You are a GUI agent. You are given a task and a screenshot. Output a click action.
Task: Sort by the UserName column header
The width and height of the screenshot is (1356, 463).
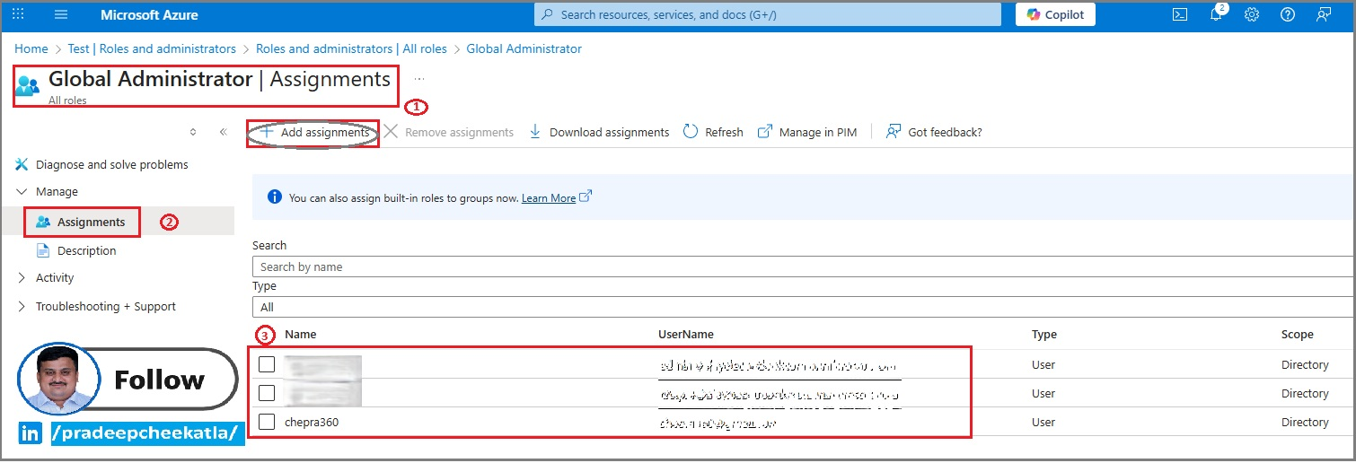click(686, 334)
